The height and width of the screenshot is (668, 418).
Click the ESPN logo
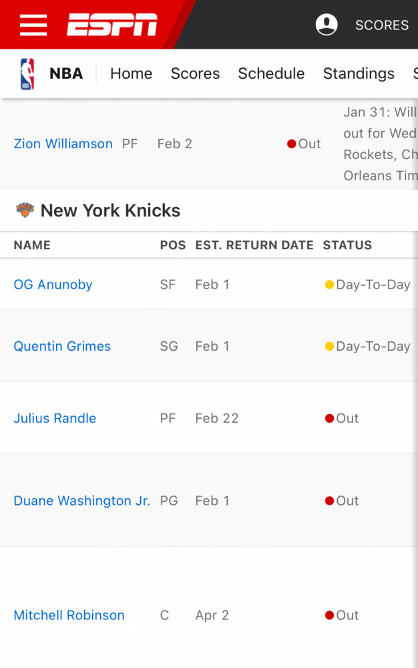pyautogui.click(x=112, y=25)
